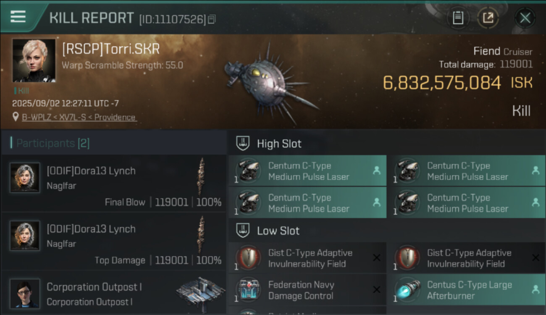Click the Damage Control's X icon

pyautogui.click(x=377, y=290)
